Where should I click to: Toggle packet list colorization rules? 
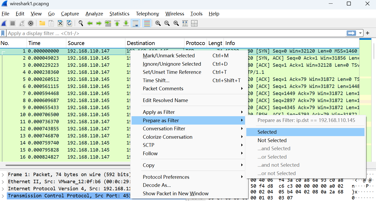[147, 24]
